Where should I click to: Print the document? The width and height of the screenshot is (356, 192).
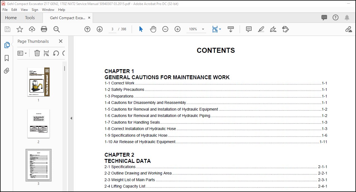point(44,29)
